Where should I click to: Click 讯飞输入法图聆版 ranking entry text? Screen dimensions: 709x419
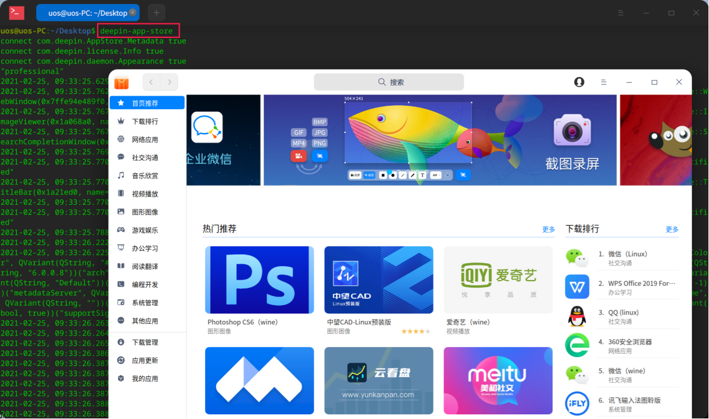click(x=634, y=400)
